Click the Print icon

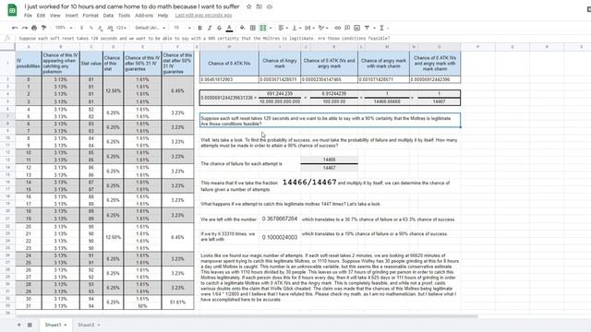[x=34, y=28]
